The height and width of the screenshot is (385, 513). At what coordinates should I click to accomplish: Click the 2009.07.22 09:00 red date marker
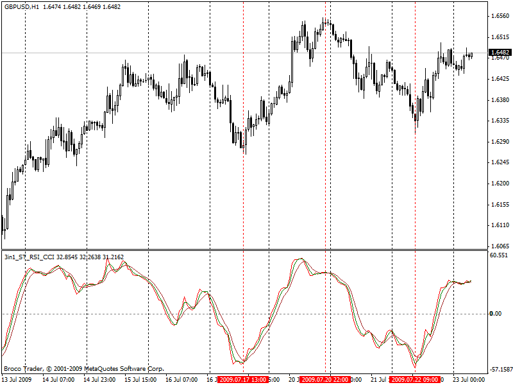pyautogui.click(x=415, y=379)
